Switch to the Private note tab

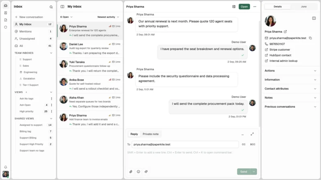pyautogui.click(x=150, y=134)
